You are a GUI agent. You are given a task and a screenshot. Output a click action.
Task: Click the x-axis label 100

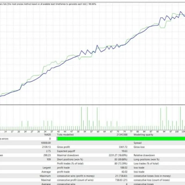pyautogui.click(x=177, y=132)
